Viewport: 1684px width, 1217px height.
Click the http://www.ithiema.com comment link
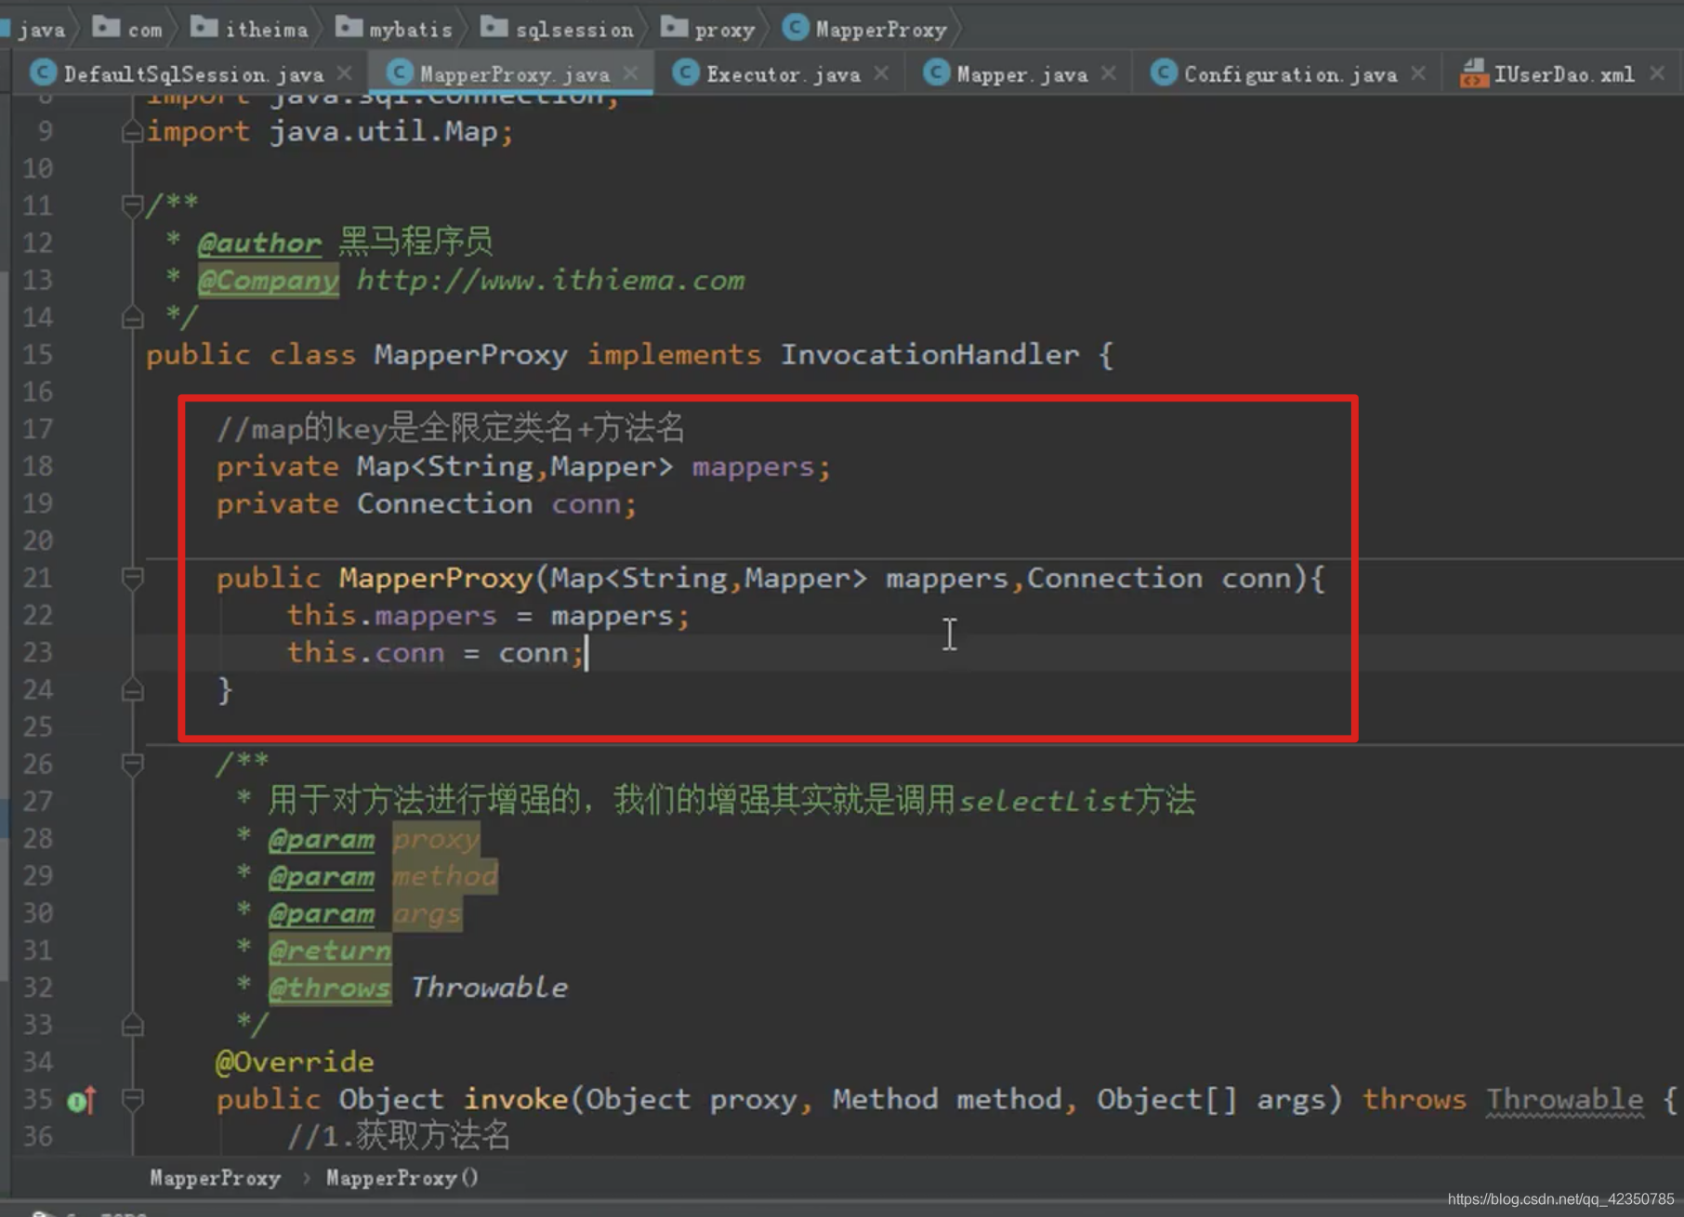(551, 281)
